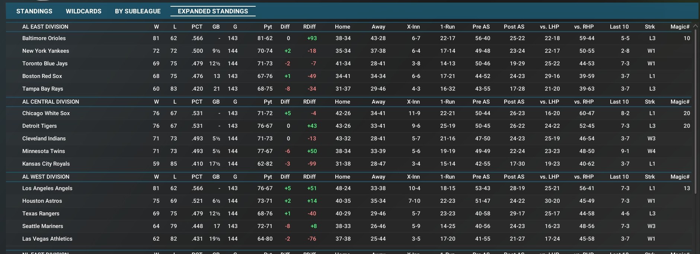Switch to the Standings tab
Image resolution: width=700 pixels, height=254 pixels.
[34, 11]
